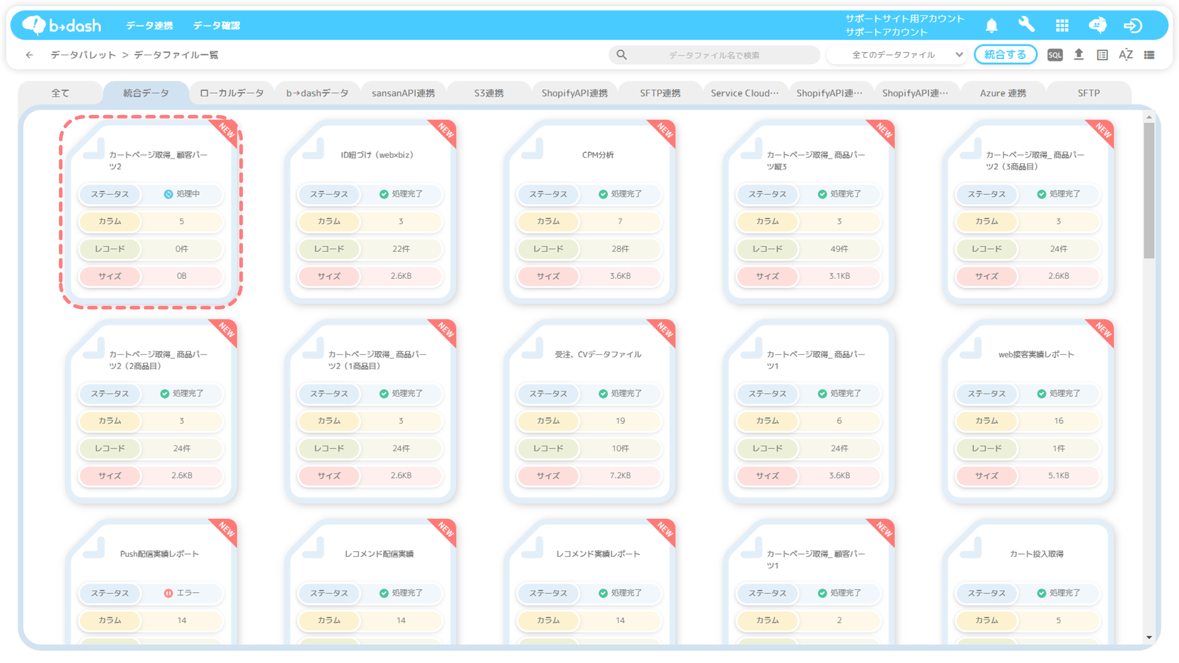Screen dimensions: 1179x663
Task: Click the b→dash logo
Action: [61, 25]
